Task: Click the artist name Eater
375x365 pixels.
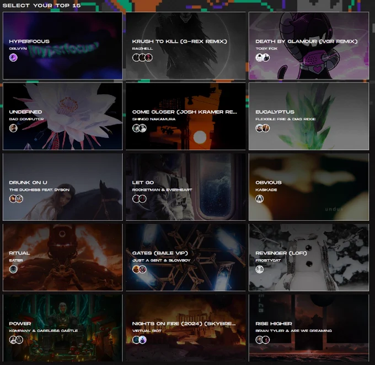Action: (16, 260)
